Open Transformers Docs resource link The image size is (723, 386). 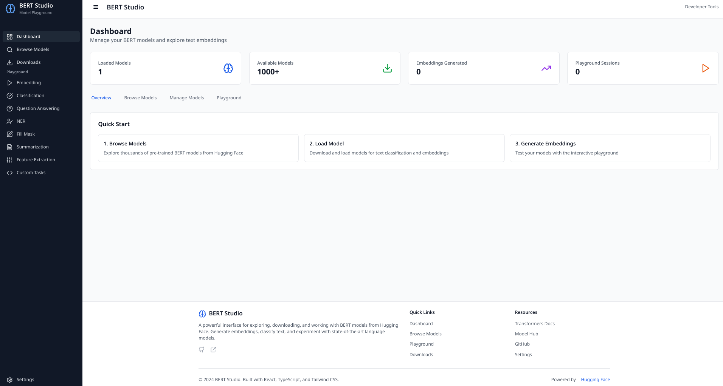pyautogui.click(x=535, y=324)
